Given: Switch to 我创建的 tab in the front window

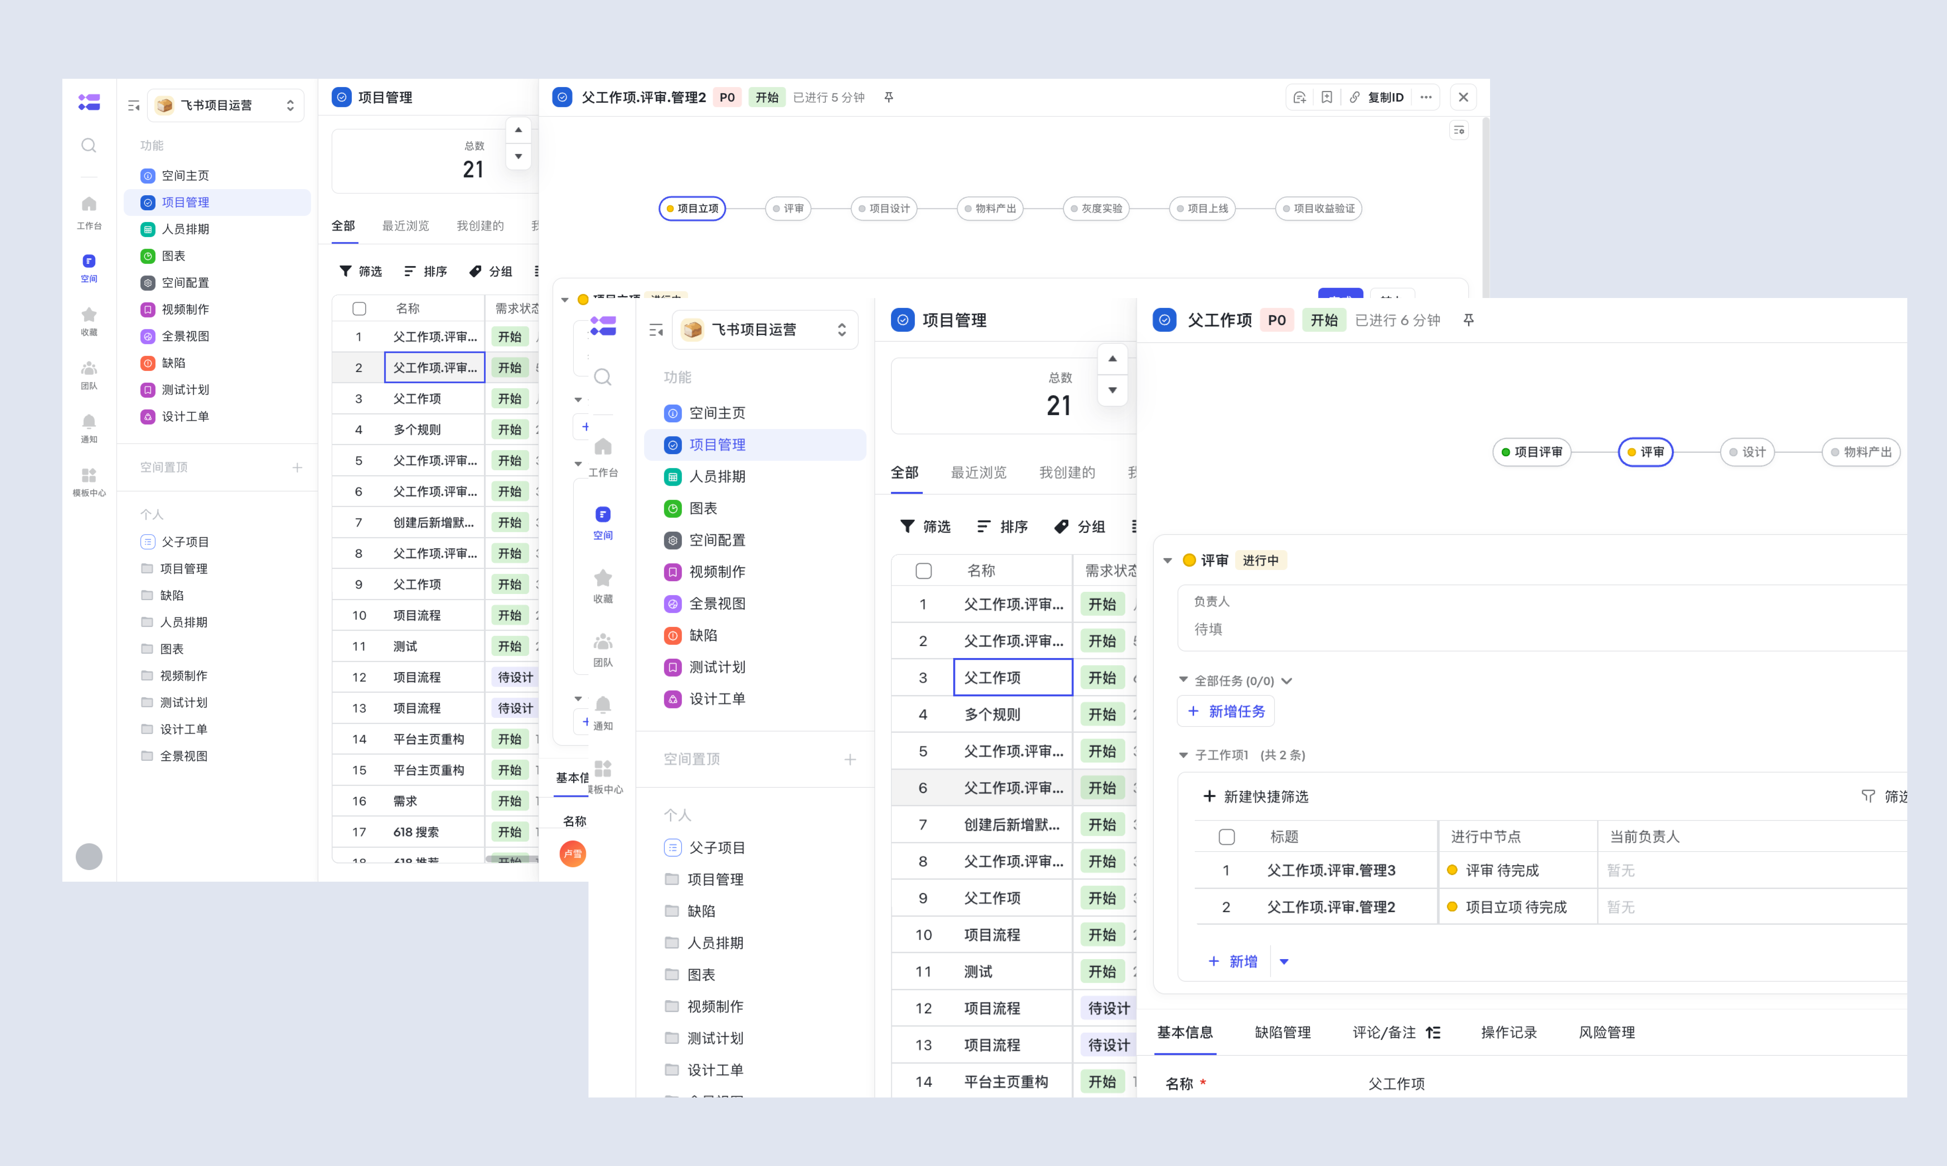Looking at the screenshot, I should tap(1067, 472).
